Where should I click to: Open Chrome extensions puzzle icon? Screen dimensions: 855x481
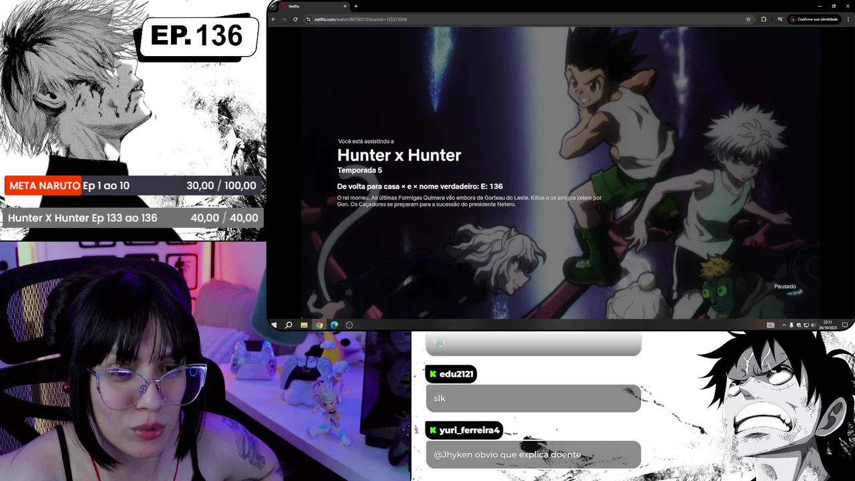coord(763,19)
